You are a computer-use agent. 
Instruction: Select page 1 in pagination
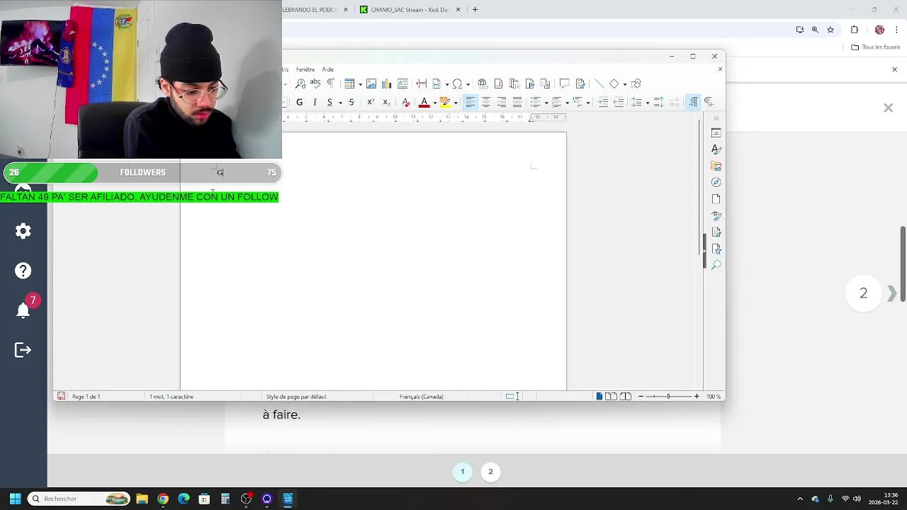click(463, 472)
